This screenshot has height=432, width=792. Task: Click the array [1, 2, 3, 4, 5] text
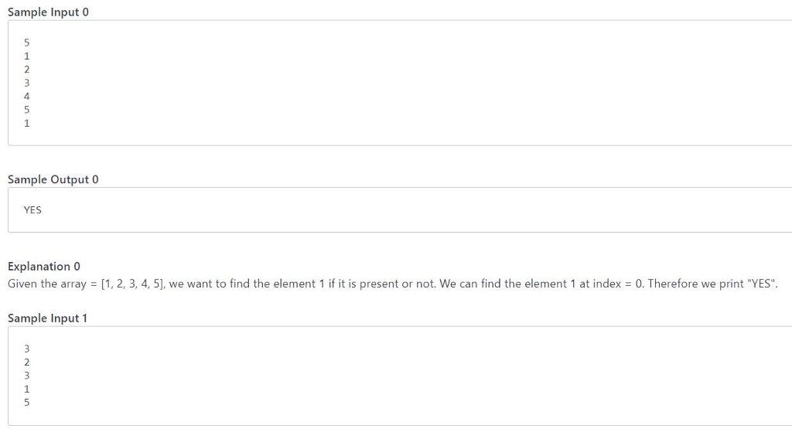[133, 284]
